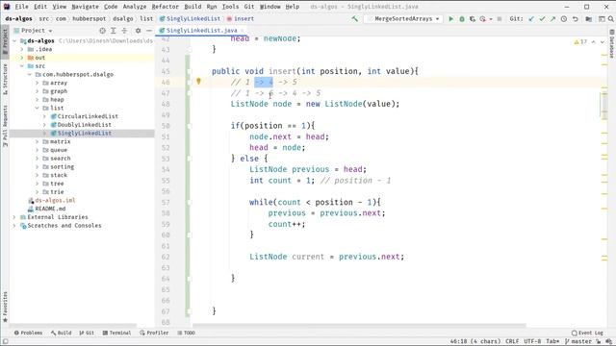This screenshot has height=346, width=616.
Task: Open the TODO tool window
Action: (x=186, y=333)
